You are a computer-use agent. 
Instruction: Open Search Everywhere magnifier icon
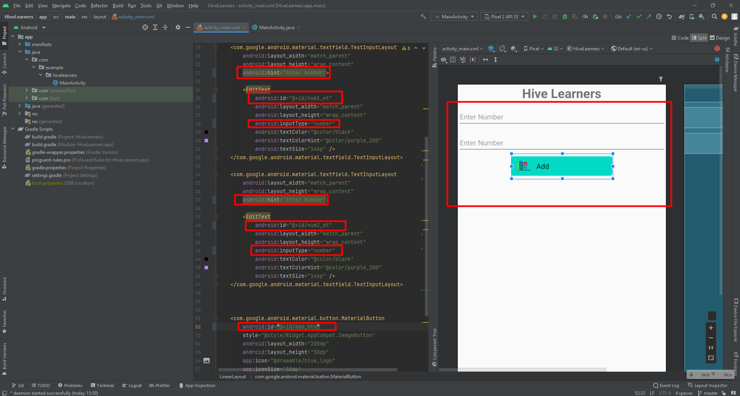[715, 17]
